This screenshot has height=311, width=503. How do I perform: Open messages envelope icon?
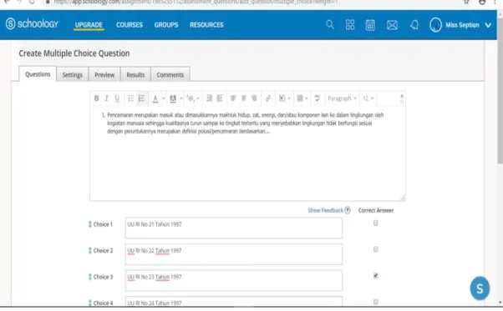(392, 25)
